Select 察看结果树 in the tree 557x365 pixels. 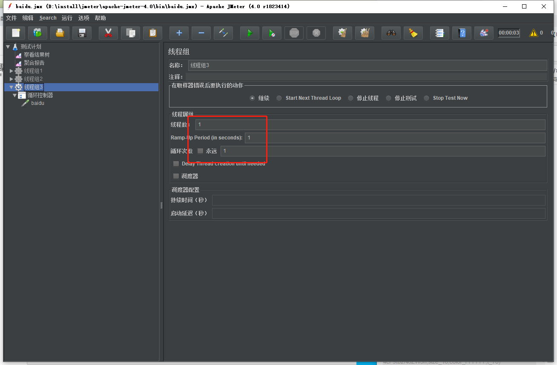(x=37, y=55)
